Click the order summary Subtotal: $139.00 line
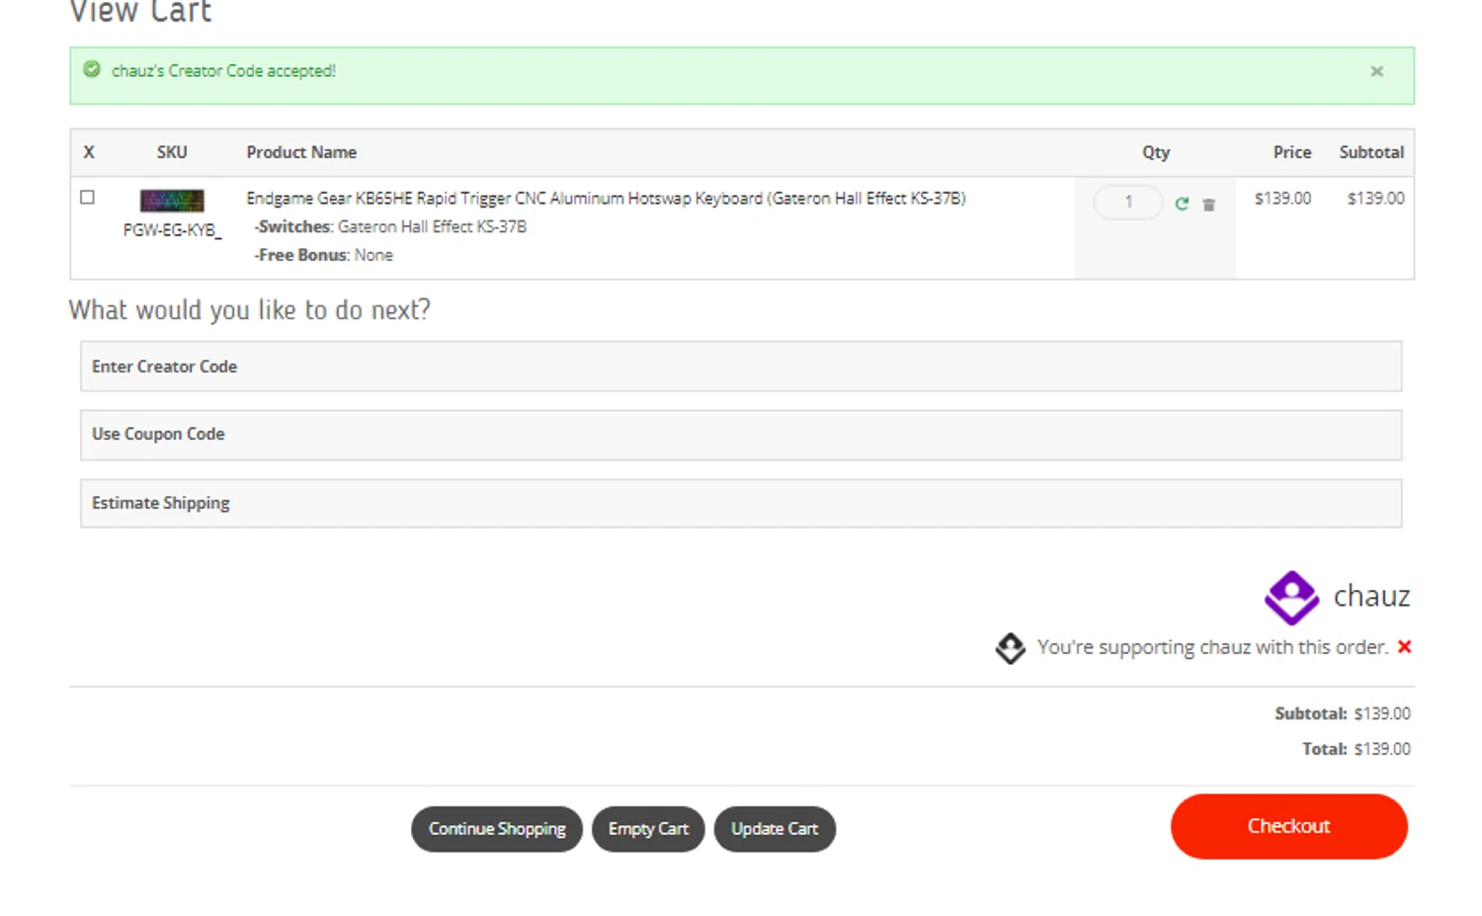1482x916 pixels. [x=1343, y=713]
